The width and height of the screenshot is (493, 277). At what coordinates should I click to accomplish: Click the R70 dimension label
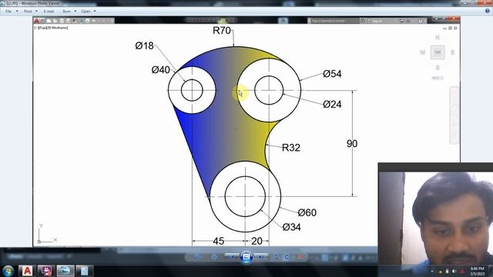click(x=222, y=31)
